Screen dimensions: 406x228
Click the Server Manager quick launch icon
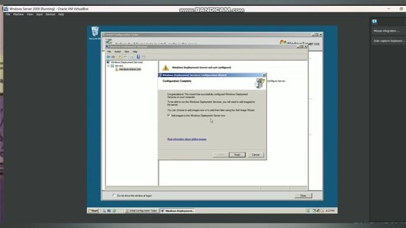pos(104,211)
